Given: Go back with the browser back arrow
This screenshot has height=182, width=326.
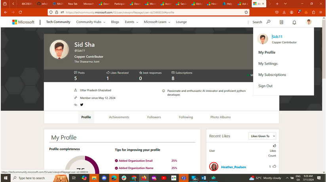Looking at the screenshot, I should [x=6, y=12].
